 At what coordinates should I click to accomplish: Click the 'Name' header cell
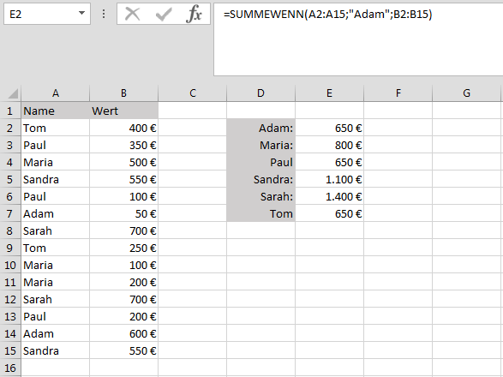coord(56,111)
